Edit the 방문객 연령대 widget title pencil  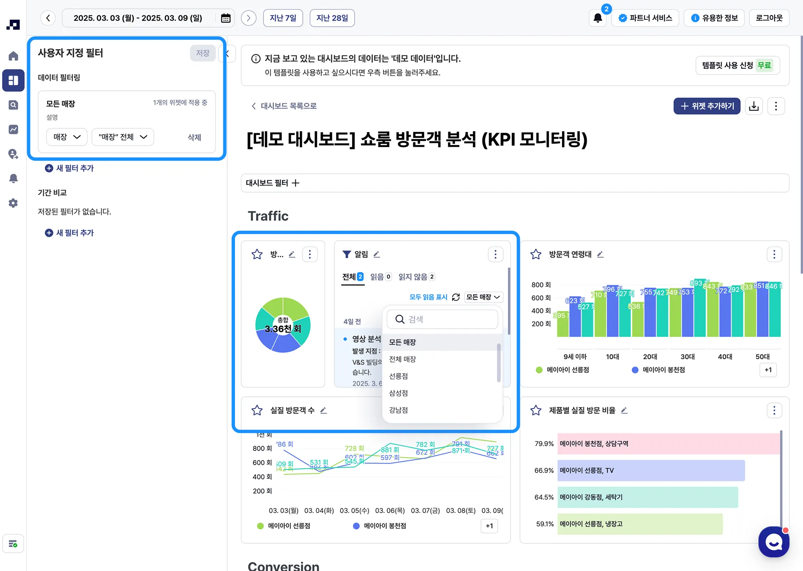[600, 254]
